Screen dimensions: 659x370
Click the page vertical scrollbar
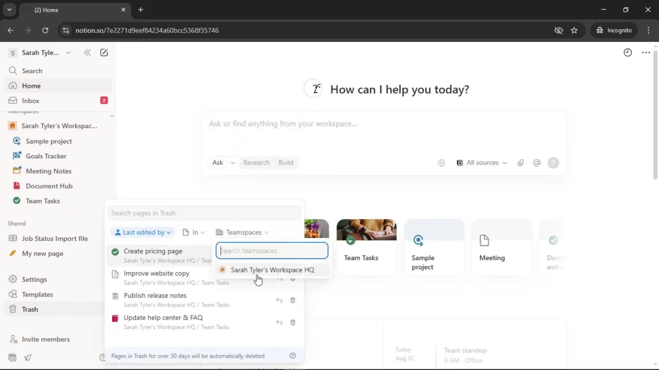[x=655, y=115]
